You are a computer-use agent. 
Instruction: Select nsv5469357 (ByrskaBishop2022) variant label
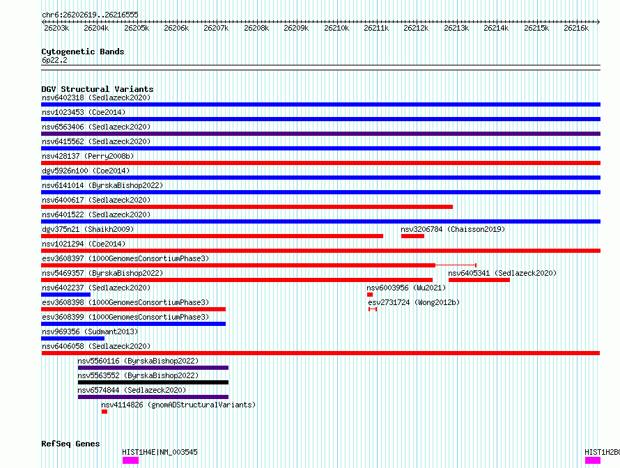(x=102, y=273)
